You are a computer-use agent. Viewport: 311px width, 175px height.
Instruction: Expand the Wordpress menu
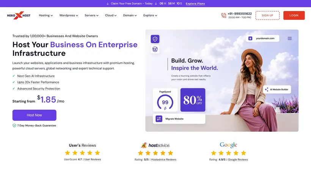[x=69, y=15]
